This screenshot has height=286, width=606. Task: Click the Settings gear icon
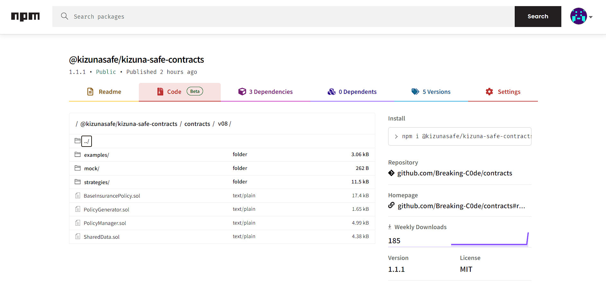pyautogui.click(x=489, y=92)
